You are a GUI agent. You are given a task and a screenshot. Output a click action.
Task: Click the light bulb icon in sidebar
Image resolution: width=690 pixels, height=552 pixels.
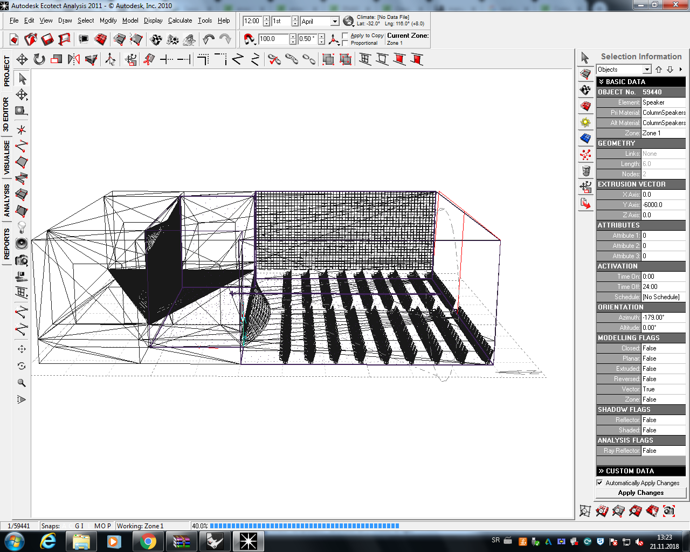coord(22,227)
